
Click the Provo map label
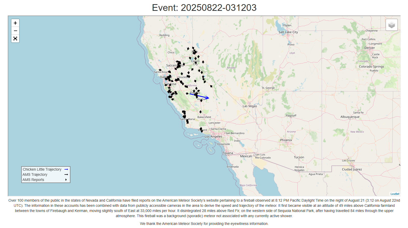click(x=291, y=44)
